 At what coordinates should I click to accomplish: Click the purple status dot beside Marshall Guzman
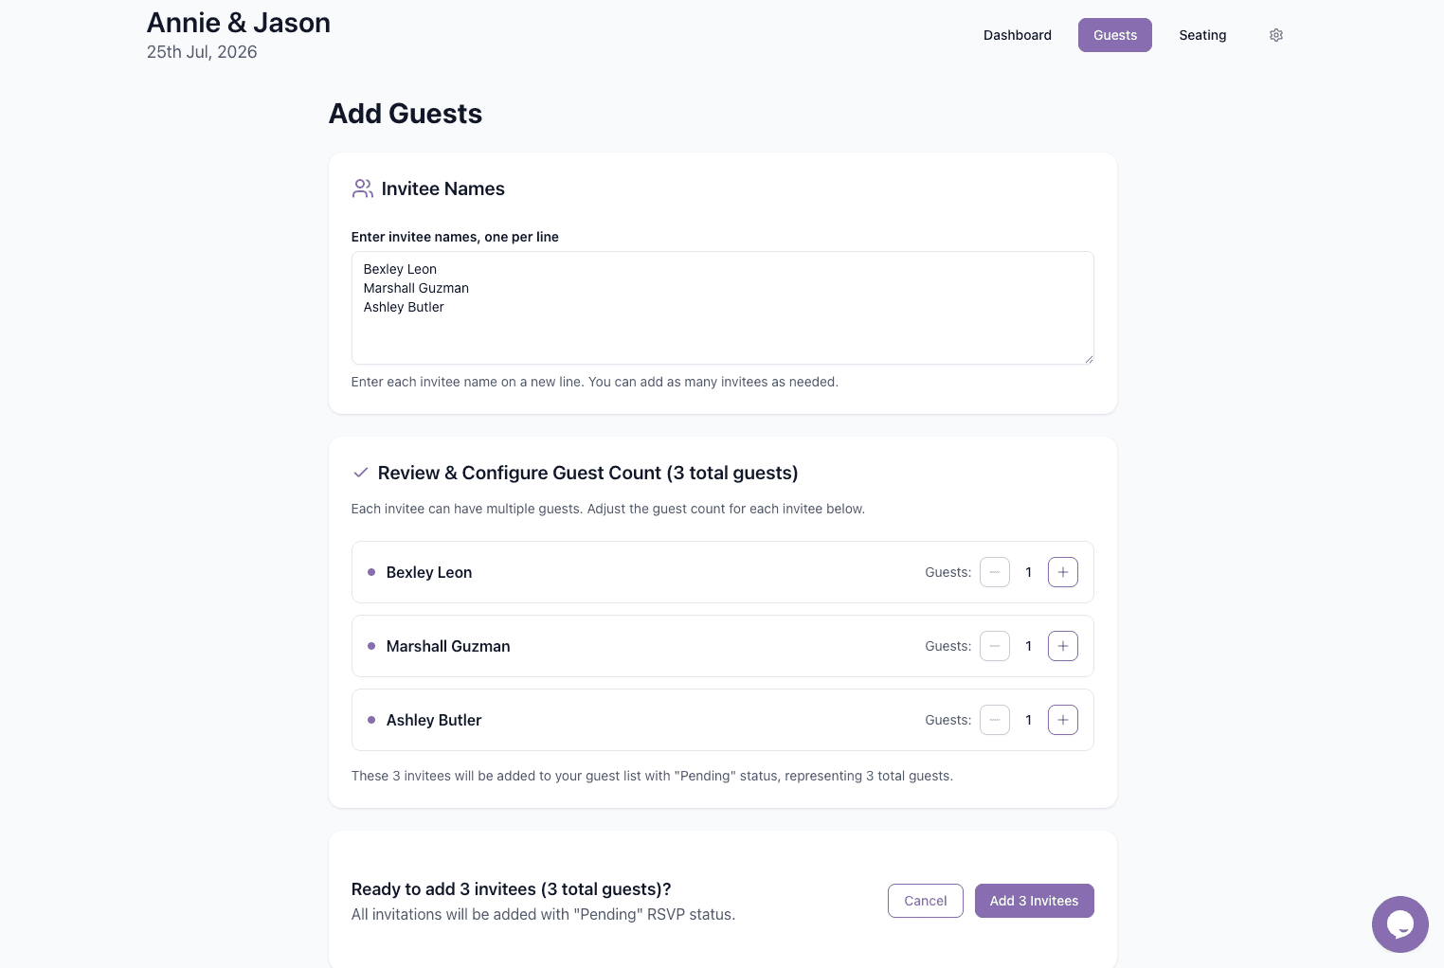370,646
